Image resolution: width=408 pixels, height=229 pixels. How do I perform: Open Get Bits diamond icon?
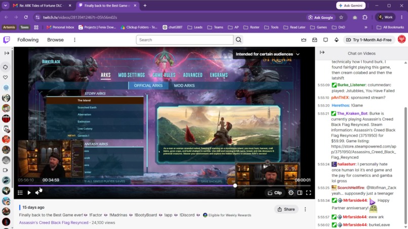tap(337, 40)
